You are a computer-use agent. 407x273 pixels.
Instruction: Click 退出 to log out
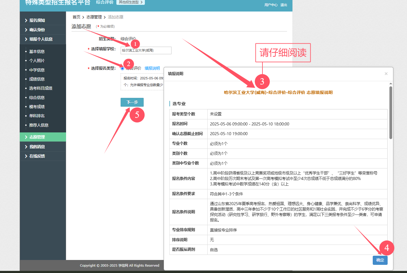(x=284, y=5)
